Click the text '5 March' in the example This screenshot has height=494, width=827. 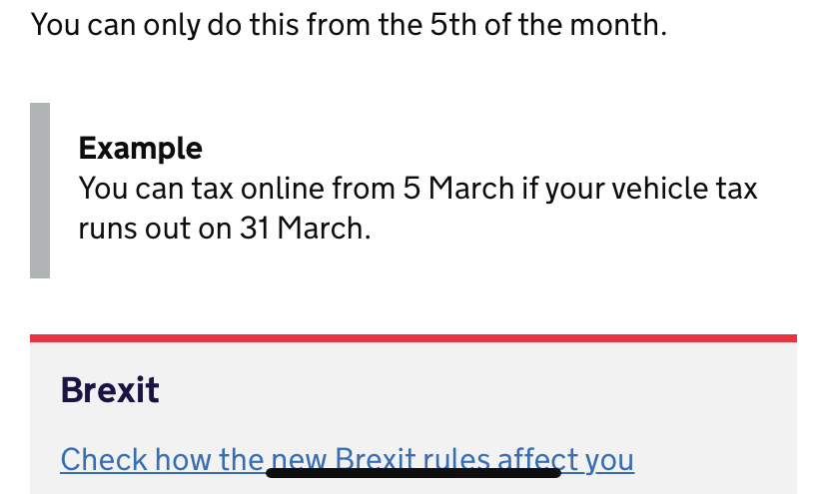tap(458, 189)
